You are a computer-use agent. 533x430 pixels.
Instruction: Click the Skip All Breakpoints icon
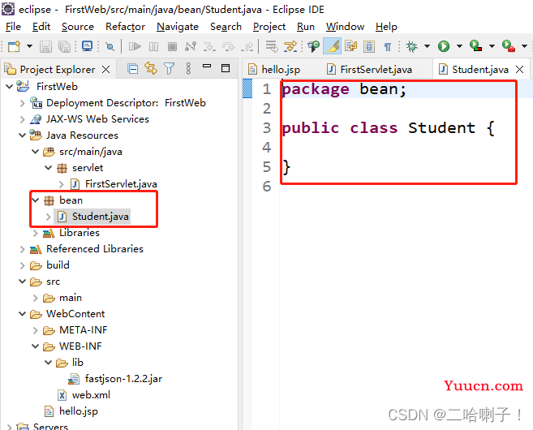point(110,46)
